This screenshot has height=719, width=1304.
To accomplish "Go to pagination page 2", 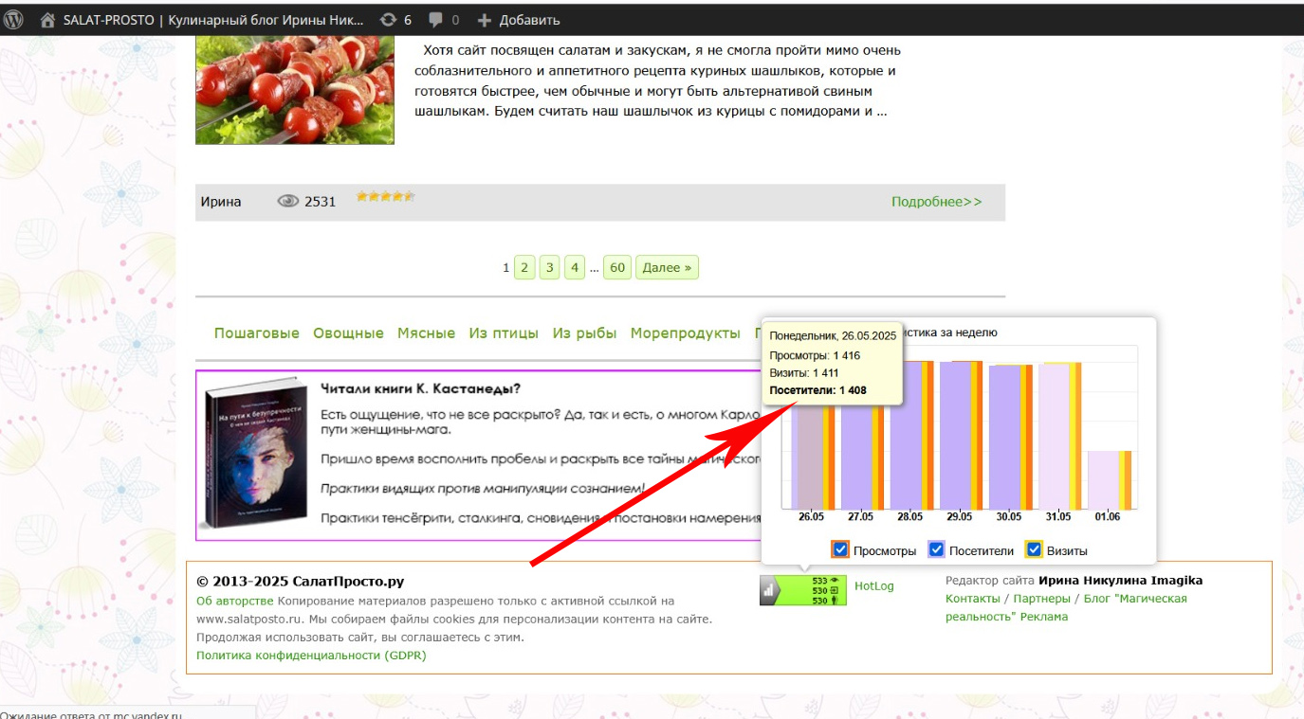I will coord(524,268).
